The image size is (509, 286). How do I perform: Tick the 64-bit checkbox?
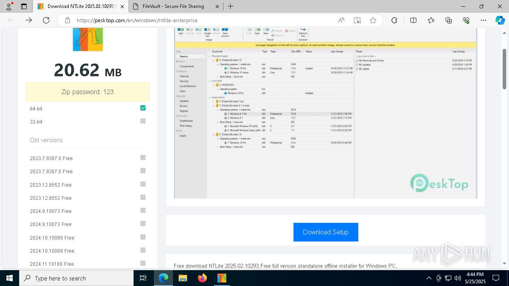(x=143, y=108)
